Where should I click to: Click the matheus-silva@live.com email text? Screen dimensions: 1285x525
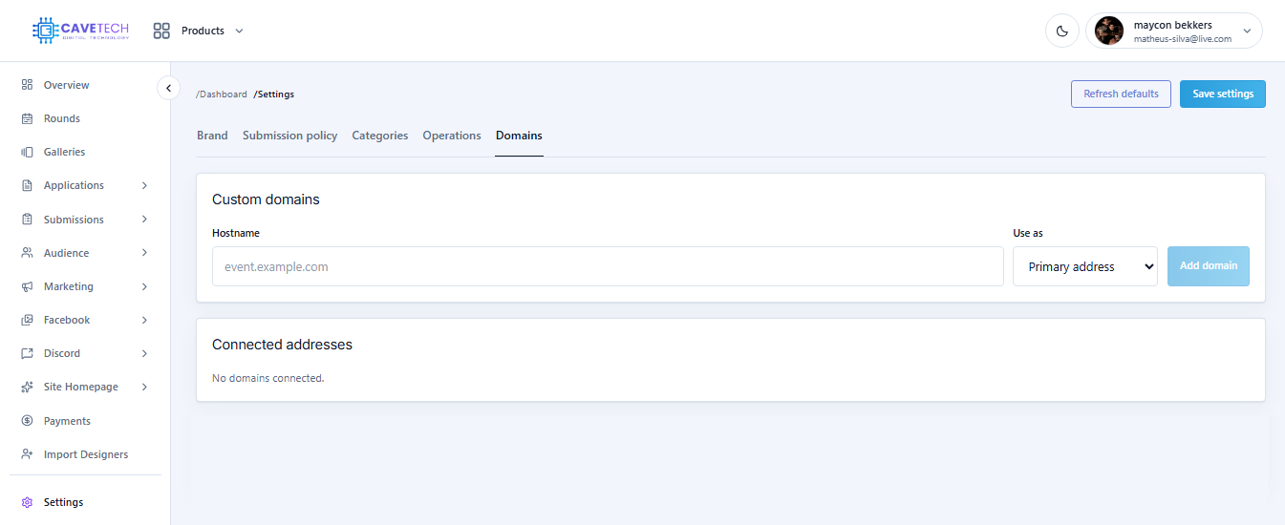click(1182, 39)
